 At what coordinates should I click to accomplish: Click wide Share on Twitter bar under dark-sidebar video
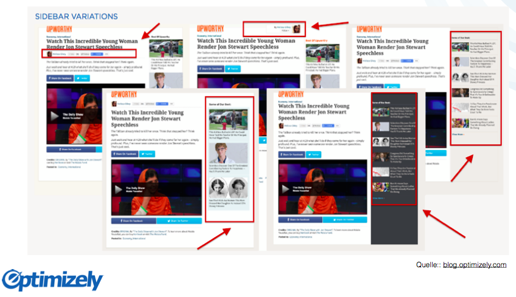[x=345, y=219]
